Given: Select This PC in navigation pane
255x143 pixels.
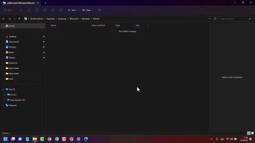Looking at the screenshot, I should click(x=12, y=89).
